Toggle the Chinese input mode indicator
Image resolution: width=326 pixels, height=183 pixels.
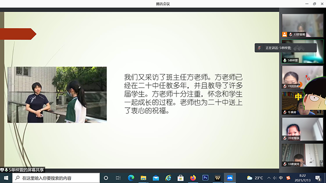click(281, 178)
